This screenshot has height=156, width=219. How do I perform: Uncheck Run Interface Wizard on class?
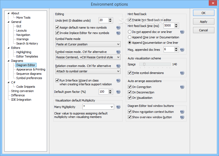coord(57,80)
